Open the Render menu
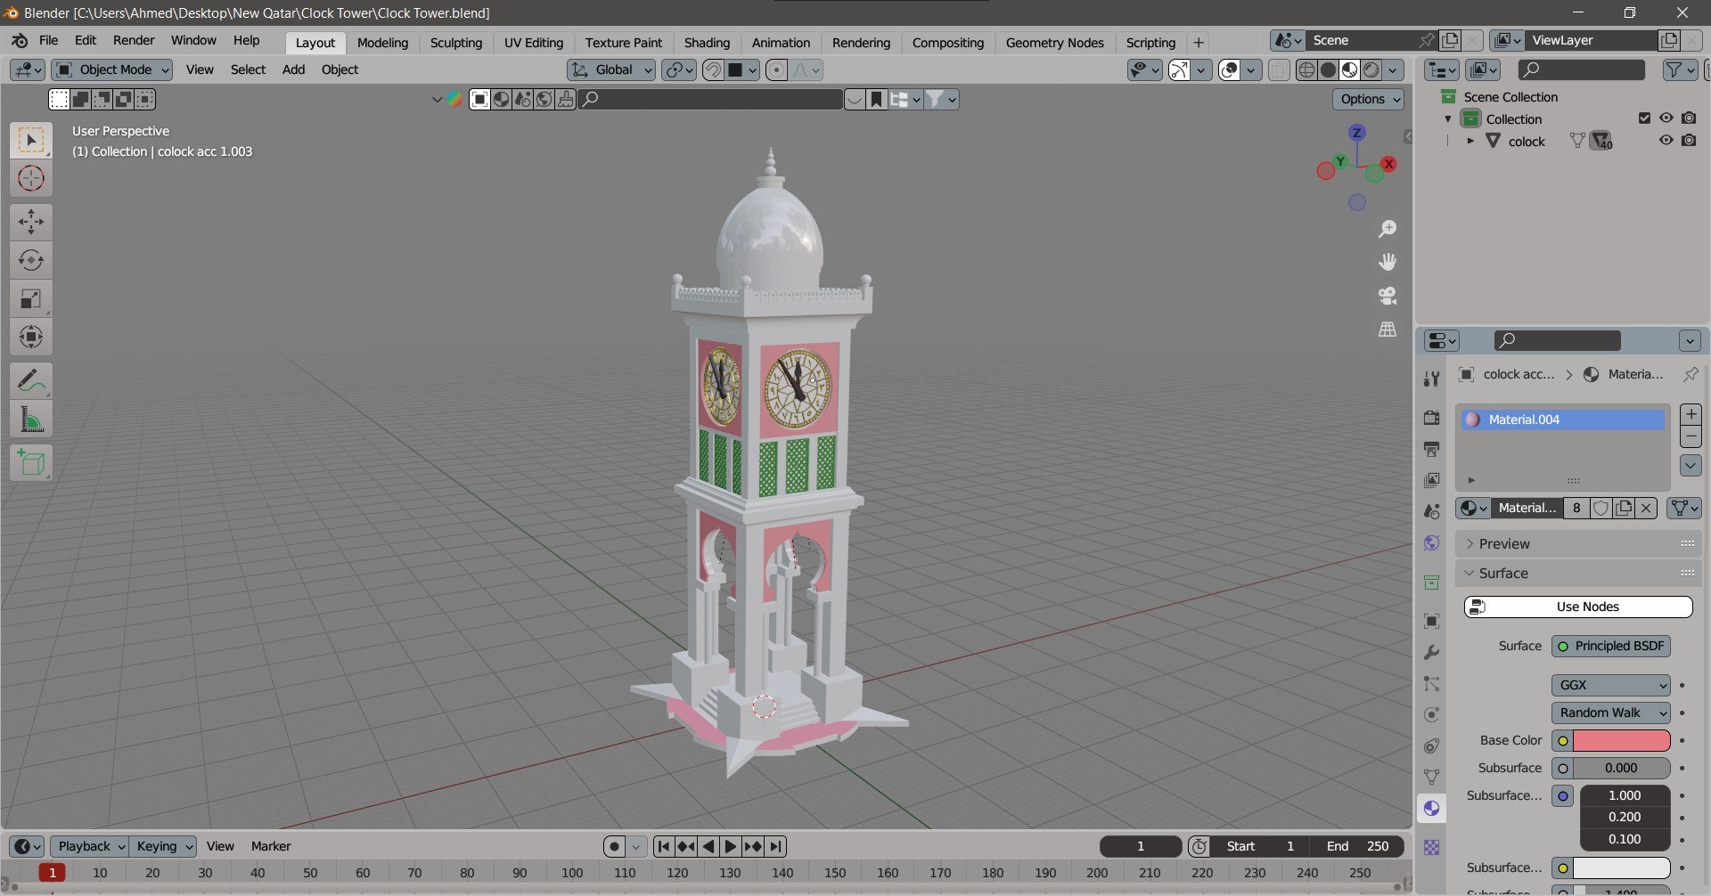1711x896 pixels. pyautogui.click(x=134, y=40)
